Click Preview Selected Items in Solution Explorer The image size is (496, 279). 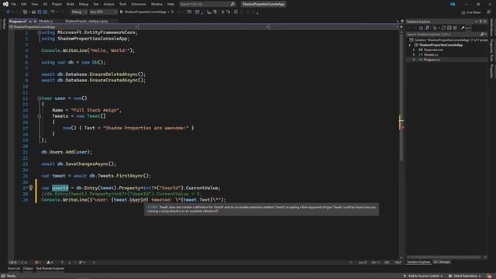coord(468,28)
